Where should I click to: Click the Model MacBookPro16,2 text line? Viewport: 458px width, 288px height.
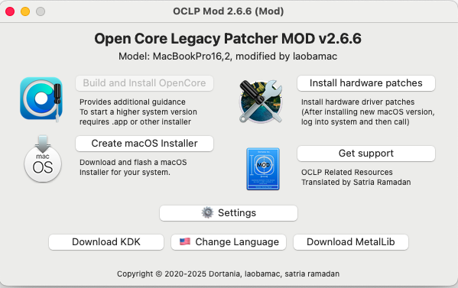coord(228,56)
